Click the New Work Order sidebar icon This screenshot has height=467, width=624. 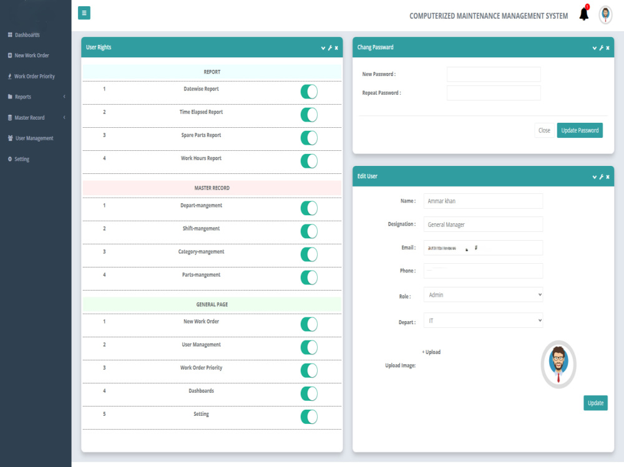[10, 55]
